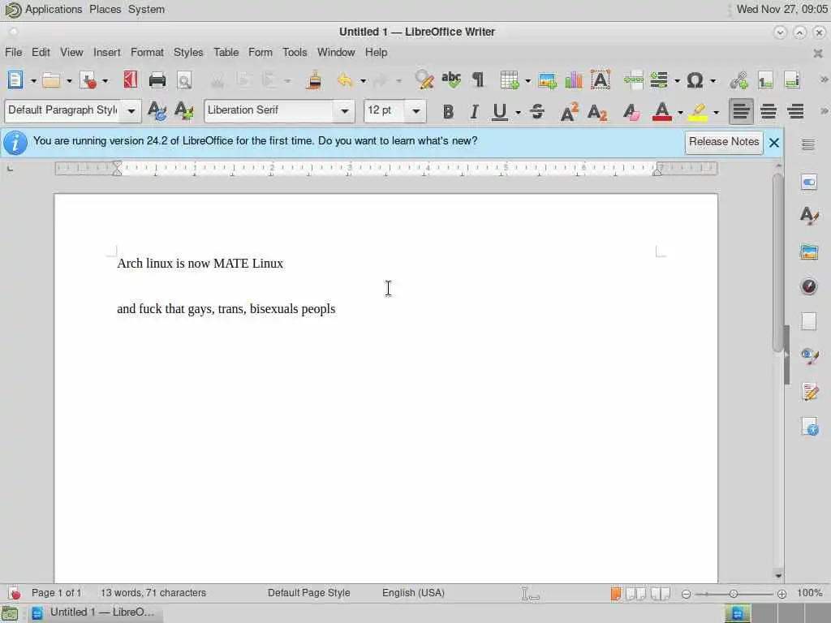831x623 pixels.
Task: Open the Styles menu
Action: tap(188, 53)
